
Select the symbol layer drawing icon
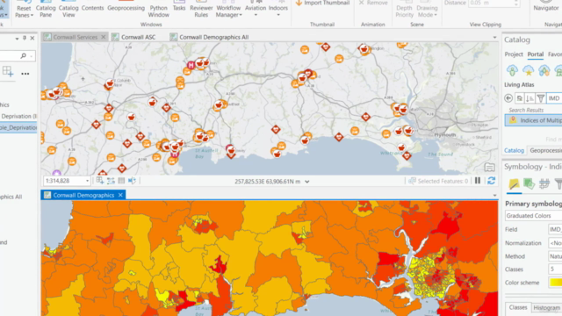(x=544, y=184)
